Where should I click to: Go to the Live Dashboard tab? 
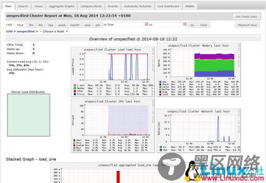(168, 6)
